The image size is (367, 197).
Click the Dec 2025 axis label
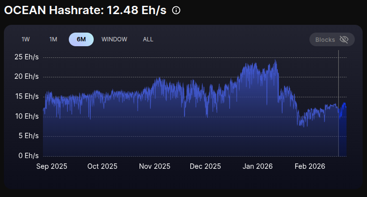click(x=205, y=166)
